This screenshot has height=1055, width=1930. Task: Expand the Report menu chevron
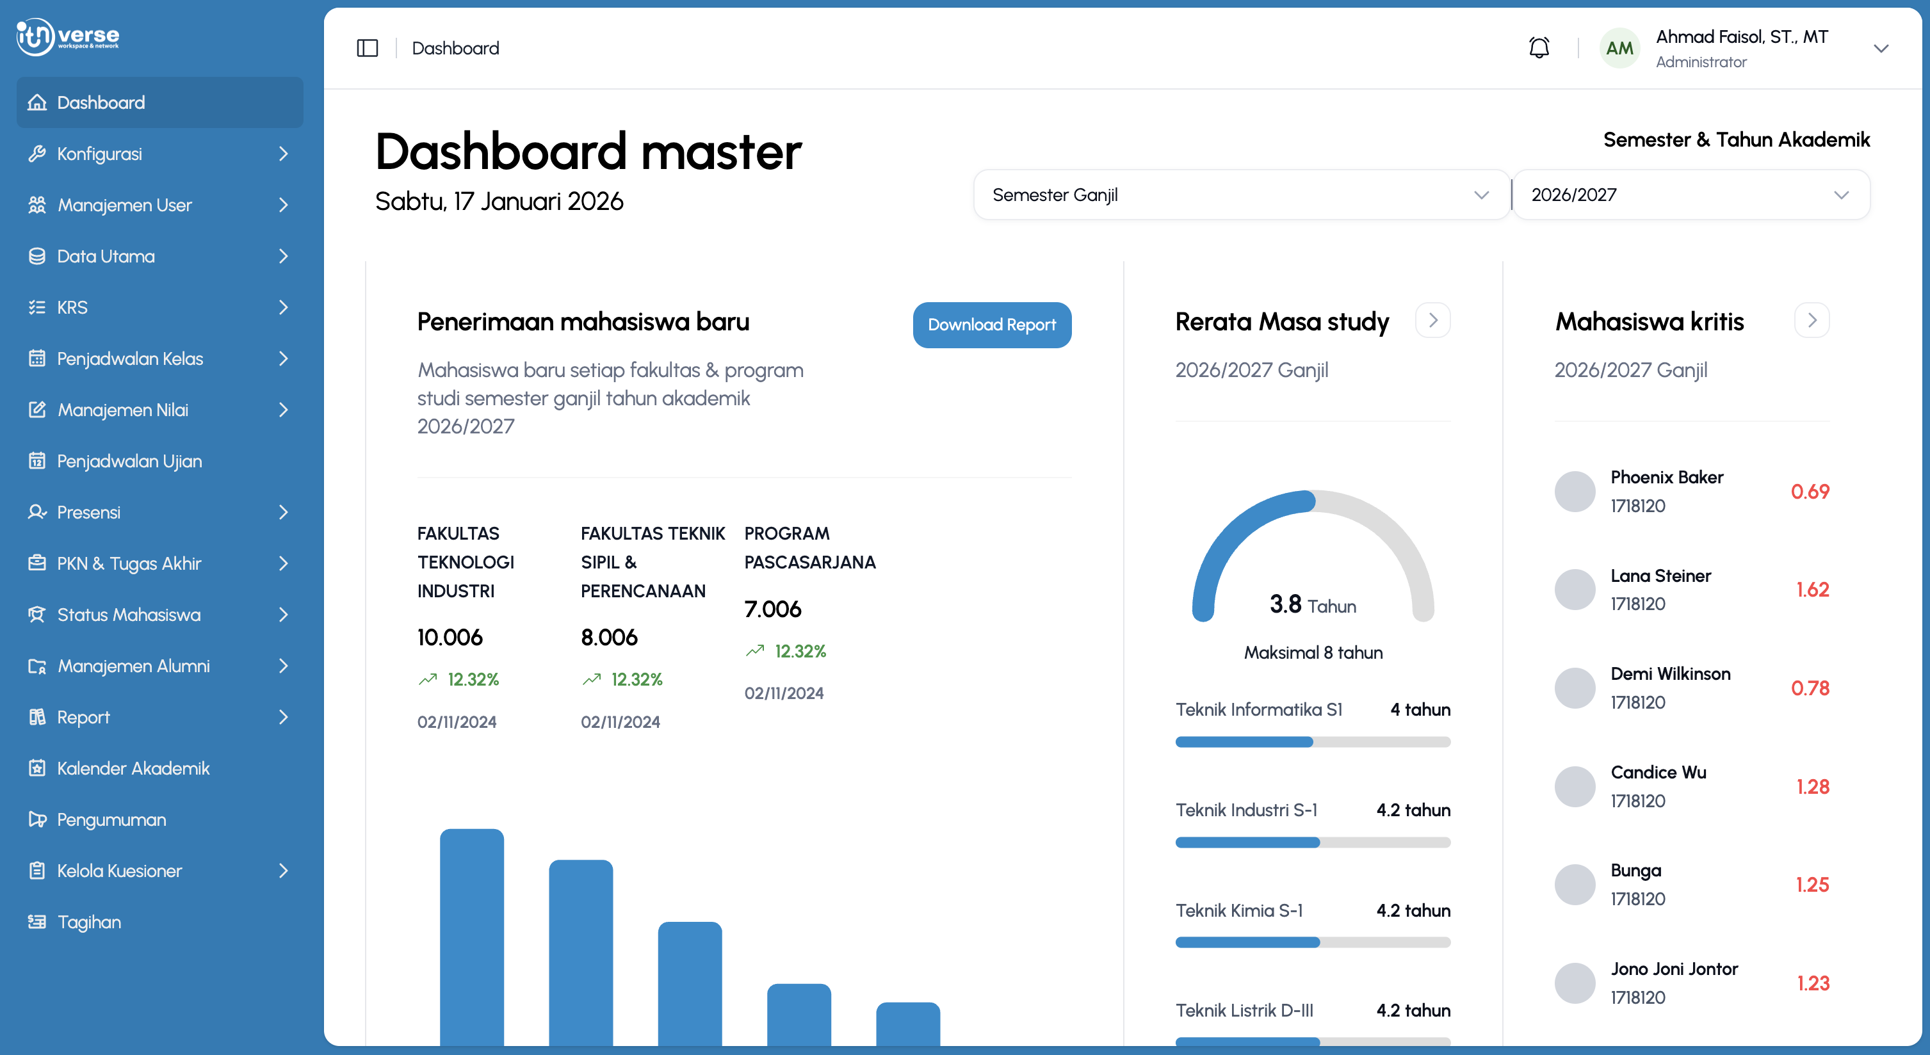point(283,716)
